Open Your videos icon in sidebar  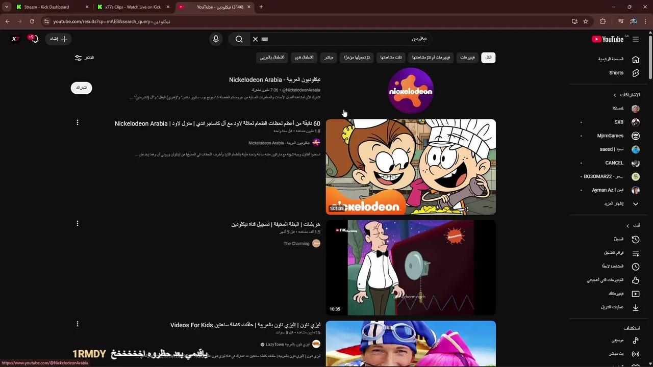pos(636,294)
